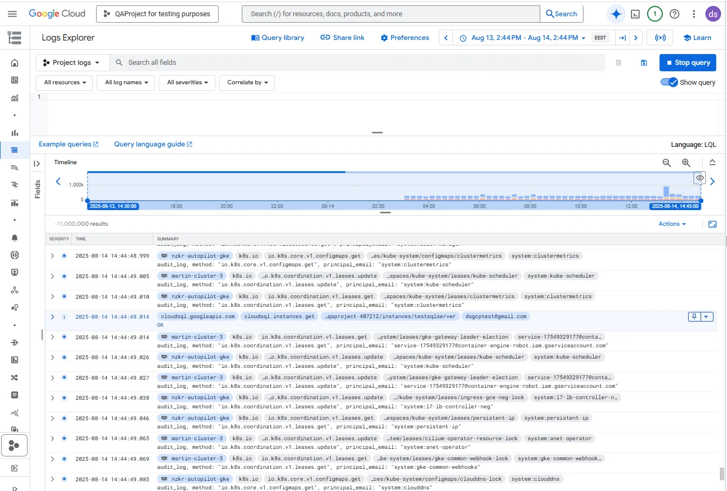The width and height of the screenshot is (727, 491).
Task: Open the Gemini assistant sparkle icon
Action: point(616,14)
